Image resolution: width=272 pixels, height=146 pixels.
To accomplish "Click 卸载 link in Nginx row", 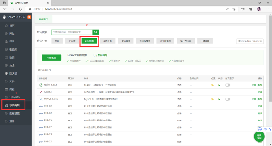I will tap(260, 85).
